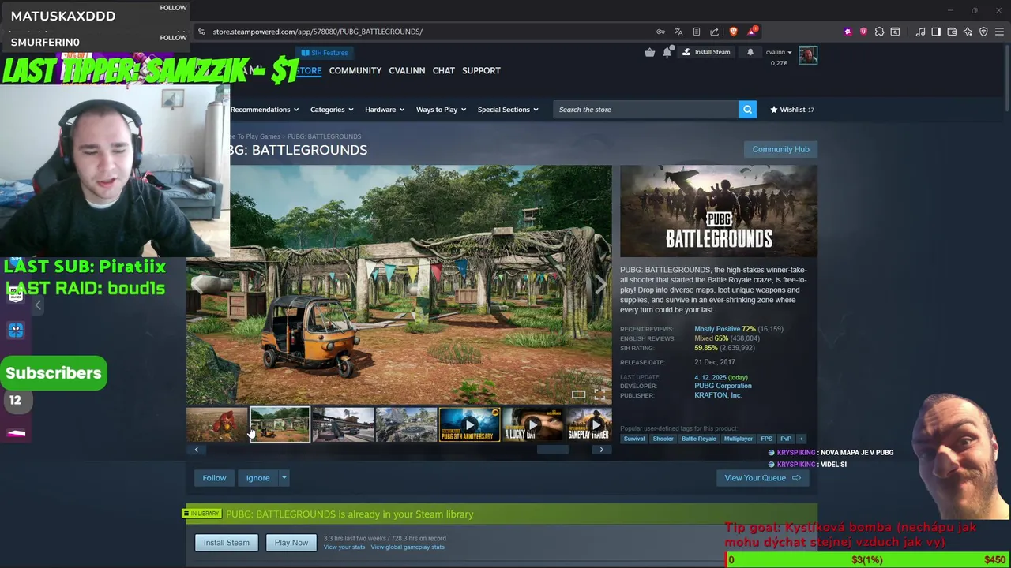The image size is (1011, 568).
Task: Play the A Lucky Day video thumbnail
Action: point(532,424)
